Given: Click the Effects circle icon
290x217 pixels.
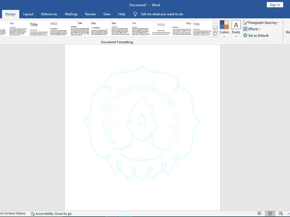Looking at the screenshot, I should 245,29.
